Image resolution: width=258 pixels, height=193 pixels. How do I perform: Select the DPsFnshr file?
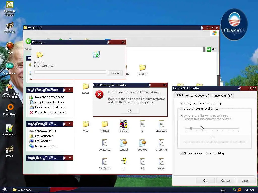(x=161, y=145)
